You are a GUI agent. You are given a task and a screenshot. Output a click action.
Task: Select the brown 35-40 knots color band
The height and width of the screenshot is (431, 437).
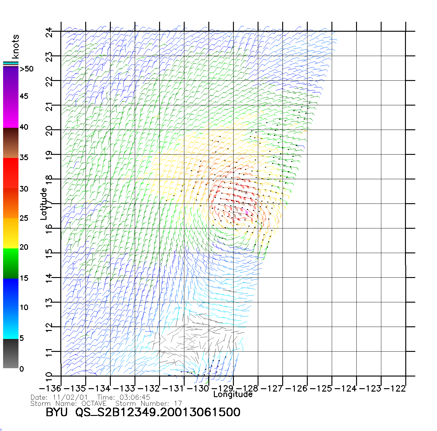coord(11,143)
